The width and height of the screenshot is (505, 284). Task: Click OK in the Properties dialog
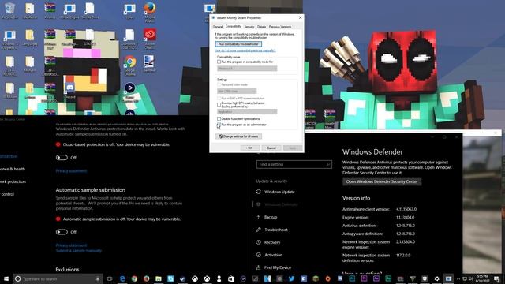click(250, 148)
